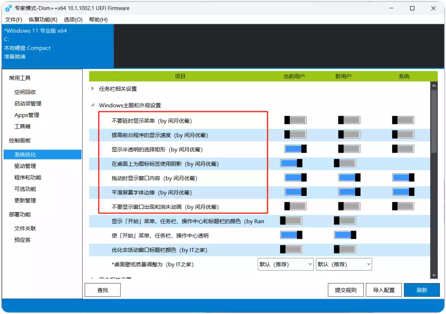
Task: Toggle 不要延时显示菜单 for 系统
Action: [x=403, y=120]
